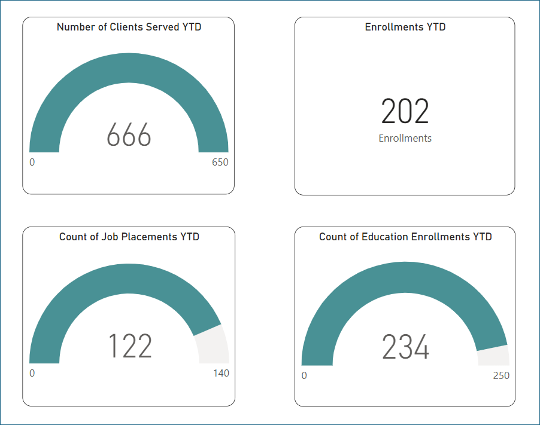This screenshot has width=540, height=425.
Task: Select the 202 Enrollments card value
Action: tap(405, 111)
